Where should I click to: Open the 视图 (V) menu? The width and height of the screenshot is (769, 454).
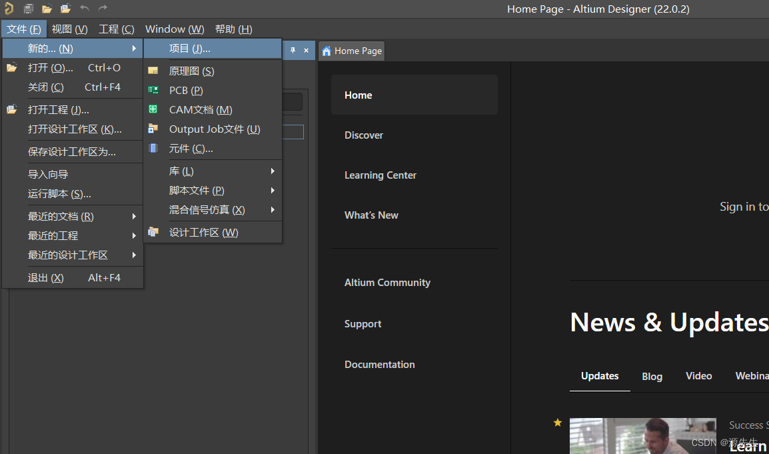70,29
